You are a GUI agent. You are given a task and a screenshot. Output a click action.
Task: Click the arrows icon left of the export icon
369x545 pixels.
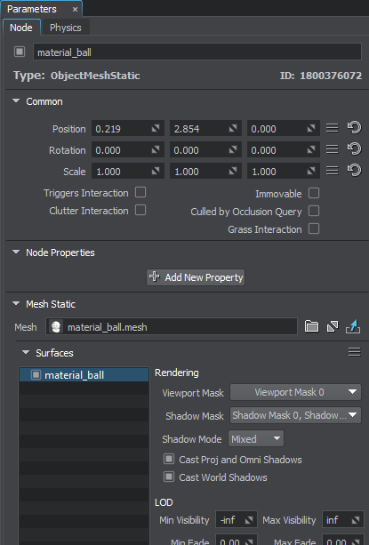point(333,326)
